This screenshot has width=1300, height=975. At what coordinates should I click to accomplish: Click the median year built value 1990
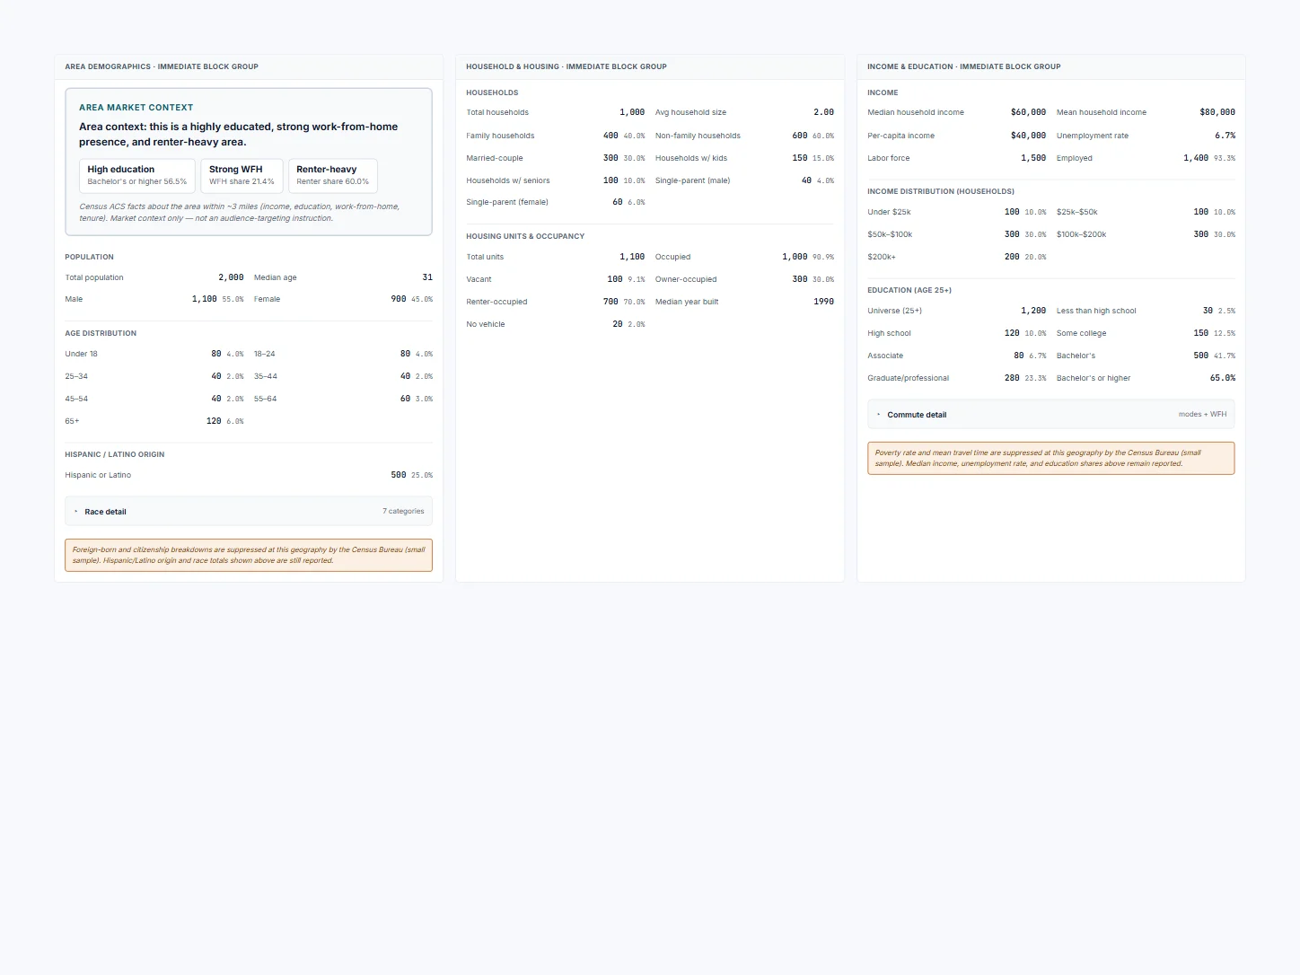pos(824,302)
